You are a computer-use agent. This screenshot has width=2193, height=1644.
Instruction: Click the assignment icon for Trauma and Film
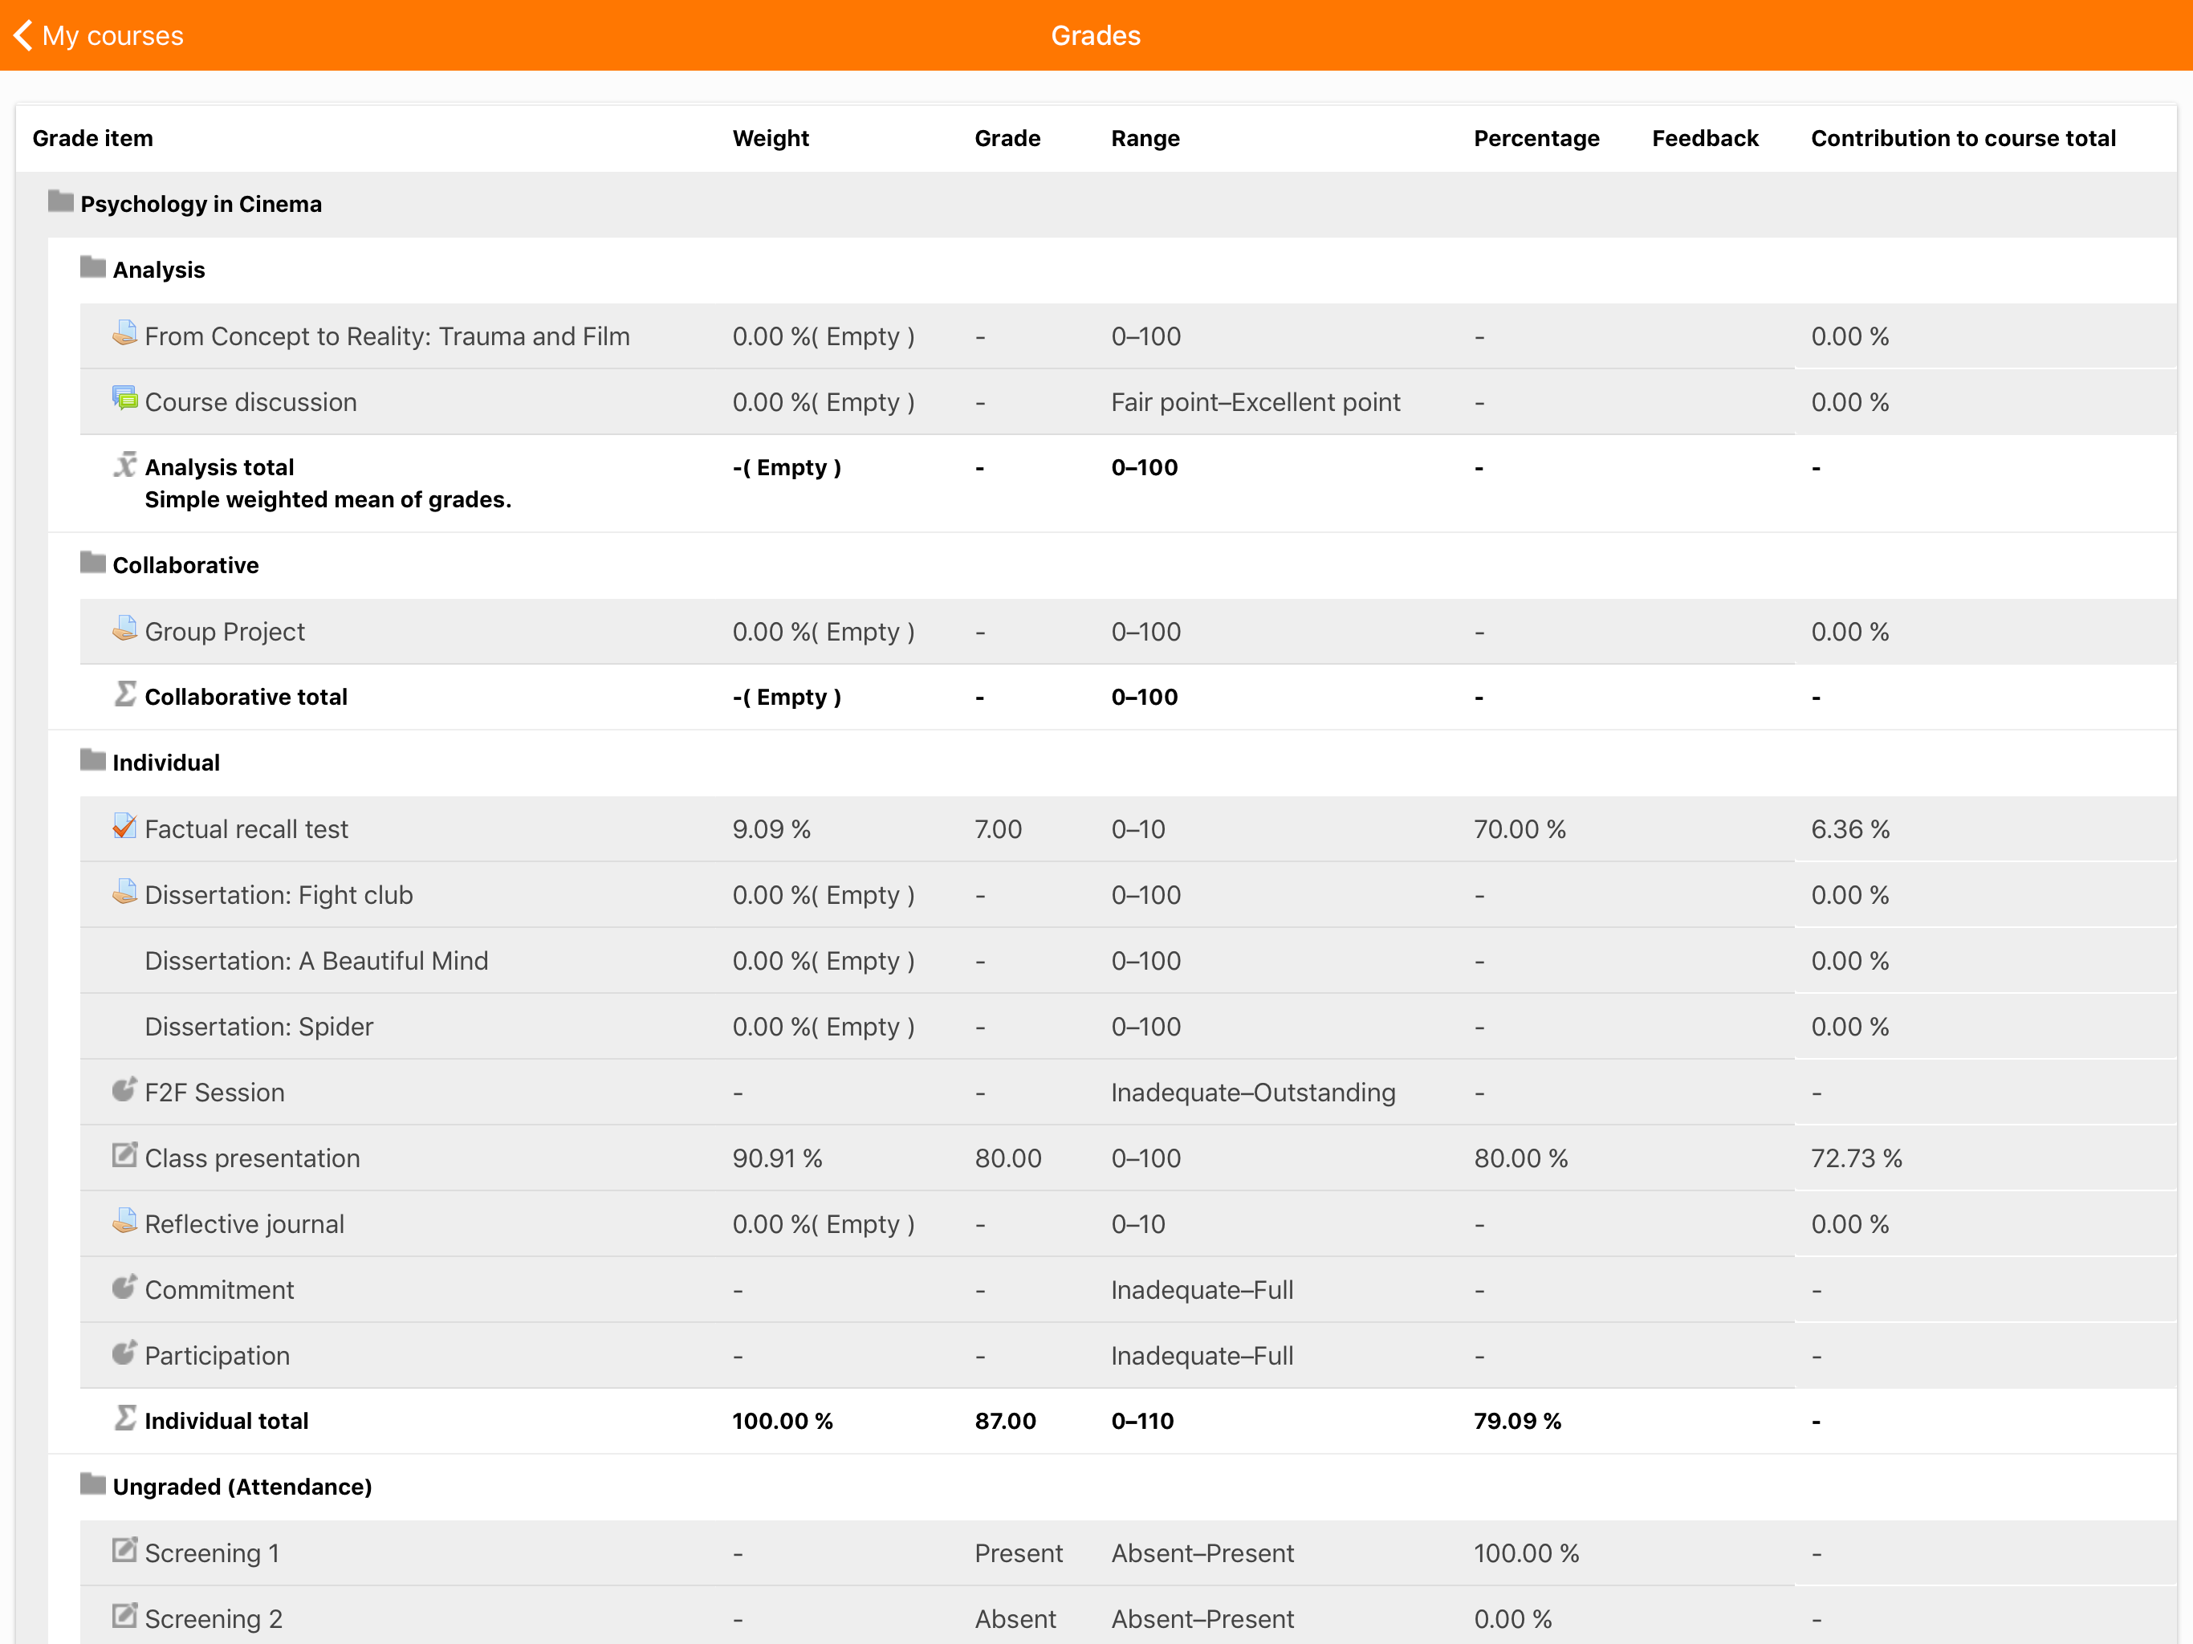(125, 333)
